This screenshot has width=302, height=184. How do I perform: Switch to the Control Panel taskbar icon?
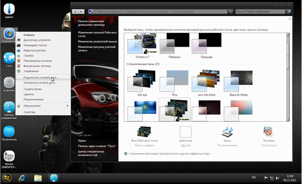pyautogui.click(x=54, y=178)
